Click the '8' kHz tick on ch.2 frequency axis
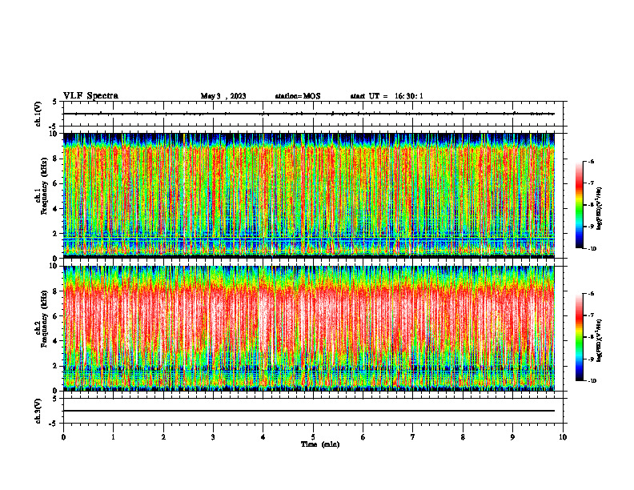The width and height of the screenshot is (634, 490). pyautogui.click(x=55, y=291)
